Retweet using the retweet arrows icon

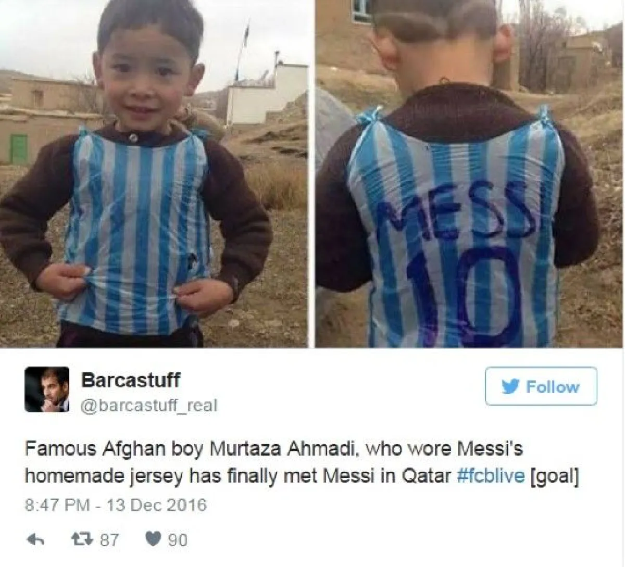[80, 539]
